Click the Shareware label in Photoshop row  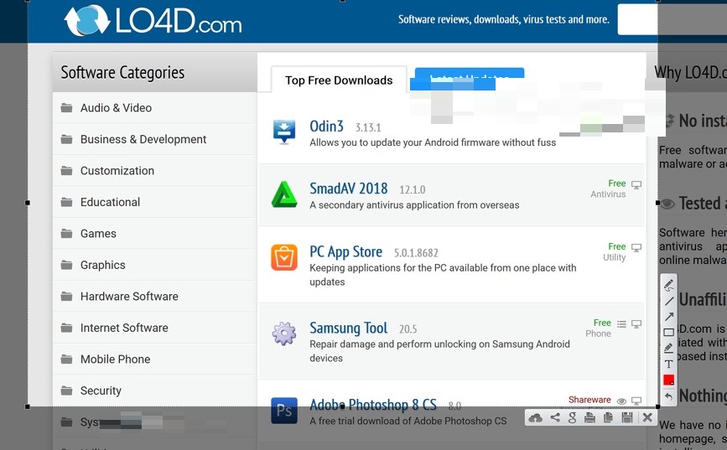[x=589, y=400]
